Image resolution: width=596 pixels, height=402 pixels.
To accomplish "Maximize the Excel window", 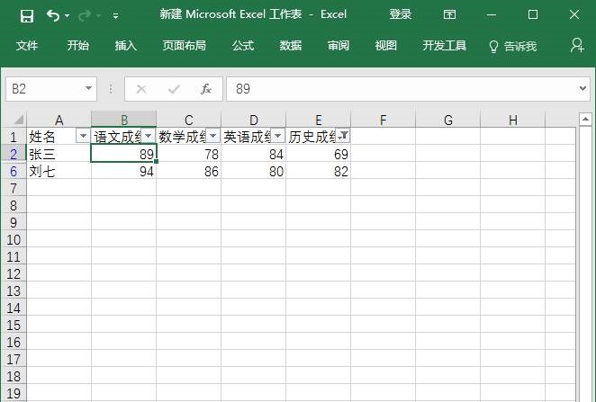I will pos(532,14).
